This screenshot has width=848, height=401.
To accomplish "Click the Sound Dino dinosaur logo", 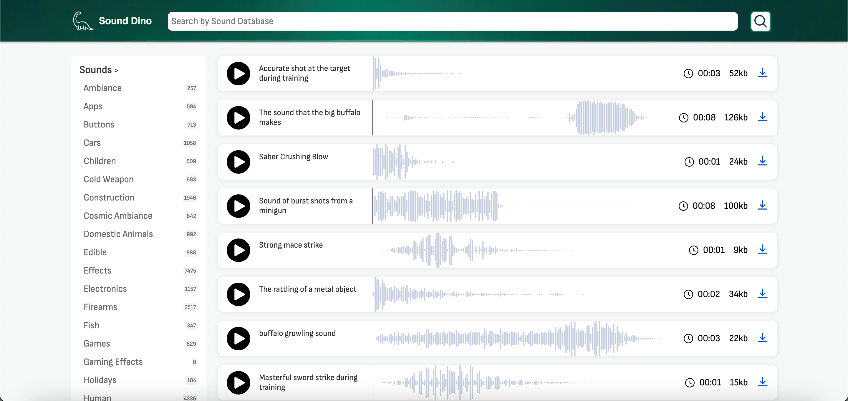I will [82, 21].
